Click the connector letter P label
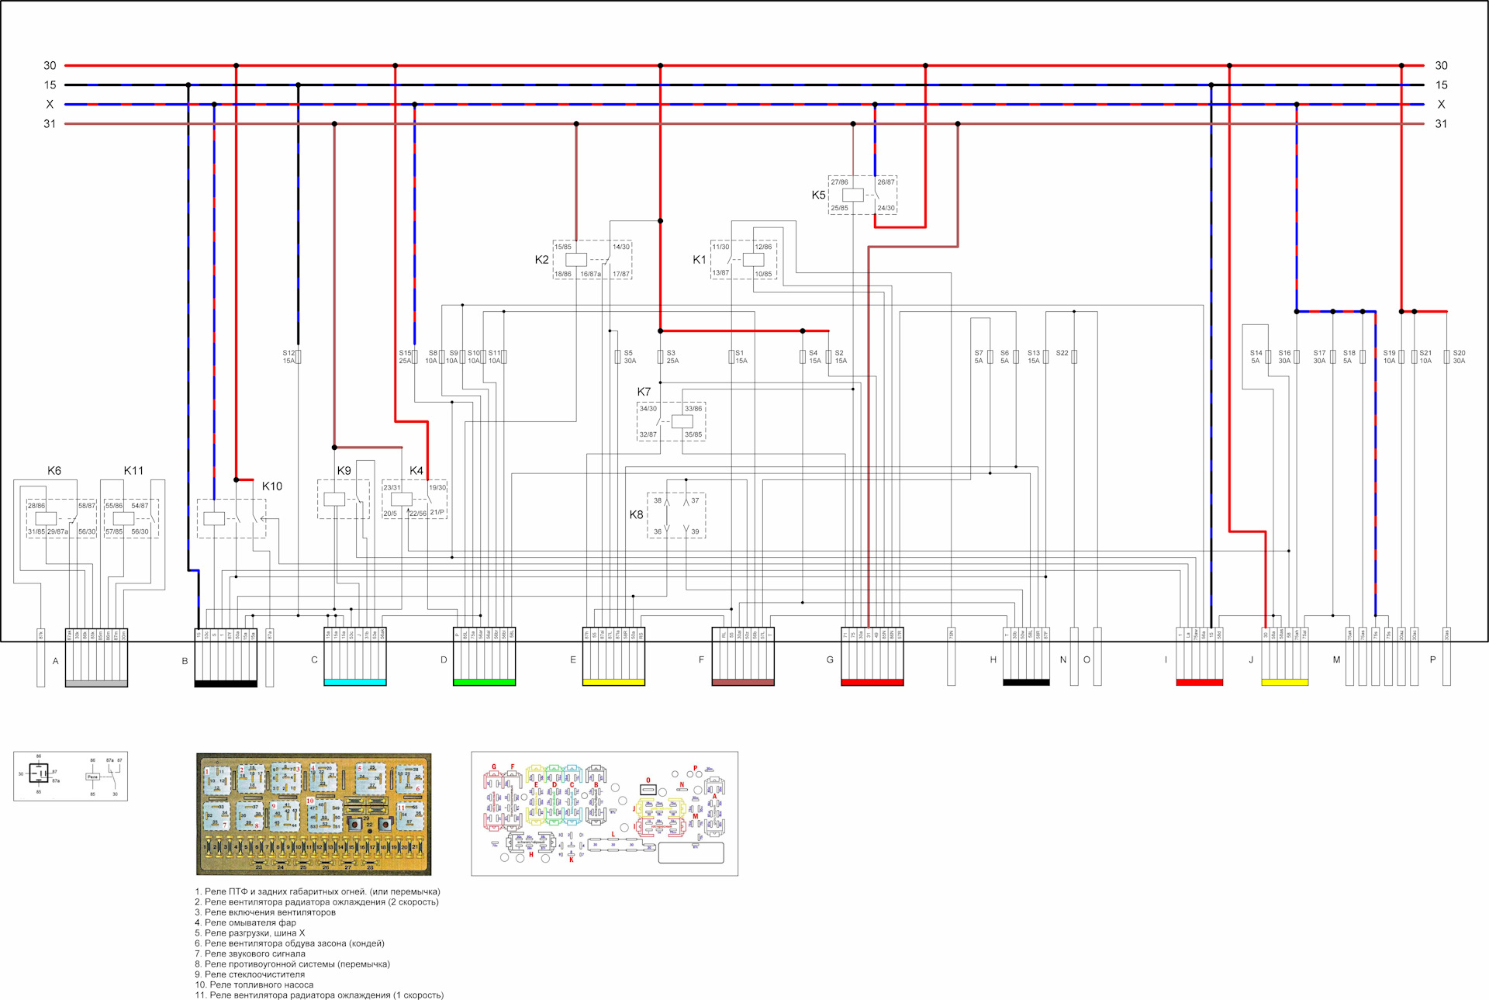This screenshot has height=1000, width=1489. tap(1432, 660)
